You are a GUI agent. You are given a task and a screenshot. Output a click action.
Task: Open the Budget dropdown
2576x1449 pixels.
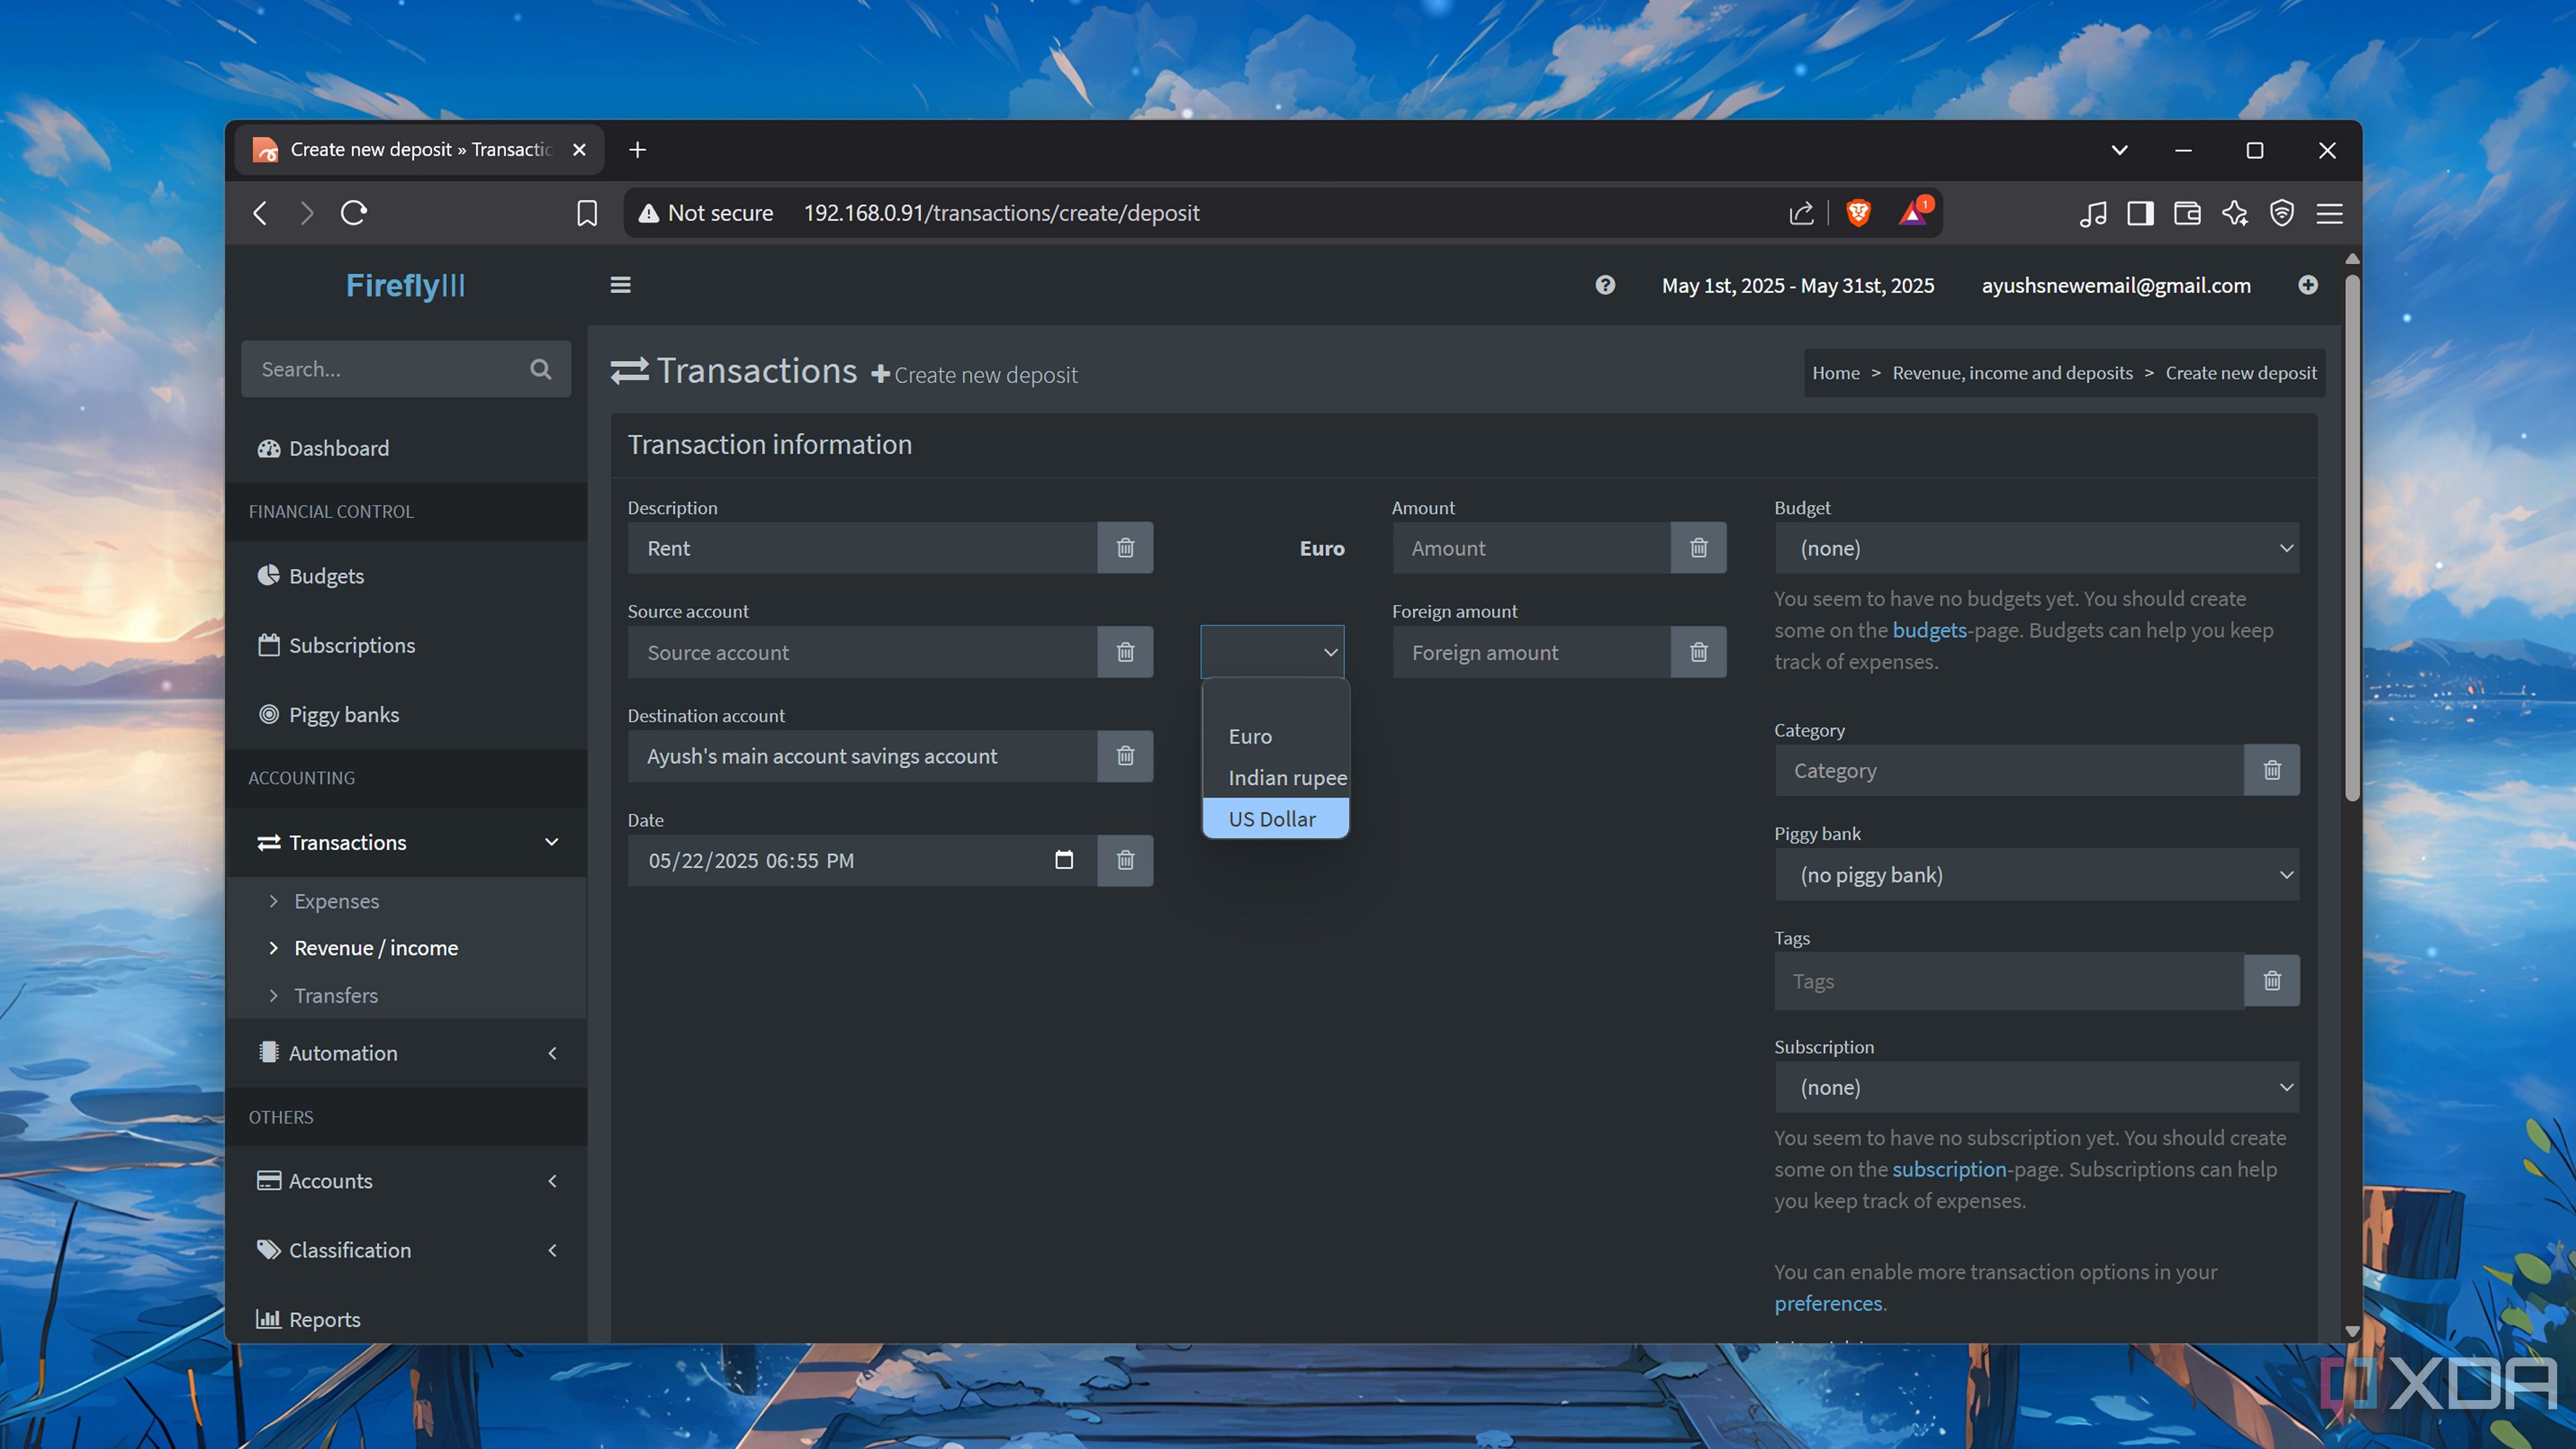click(x=2037, y=548)
